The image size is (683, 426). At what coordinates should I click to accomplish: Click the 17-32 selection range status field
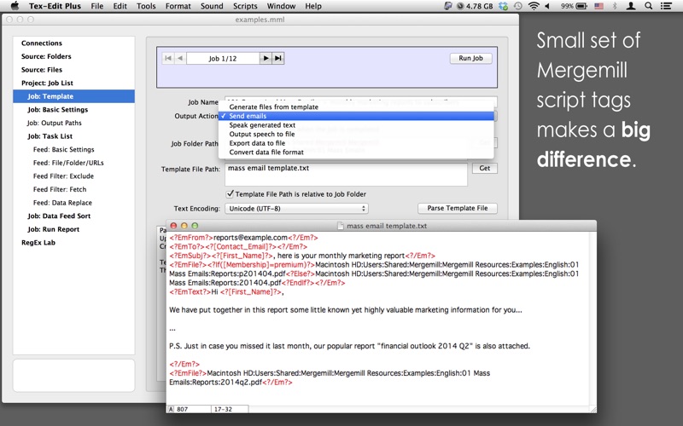click(x=230, y=409)
